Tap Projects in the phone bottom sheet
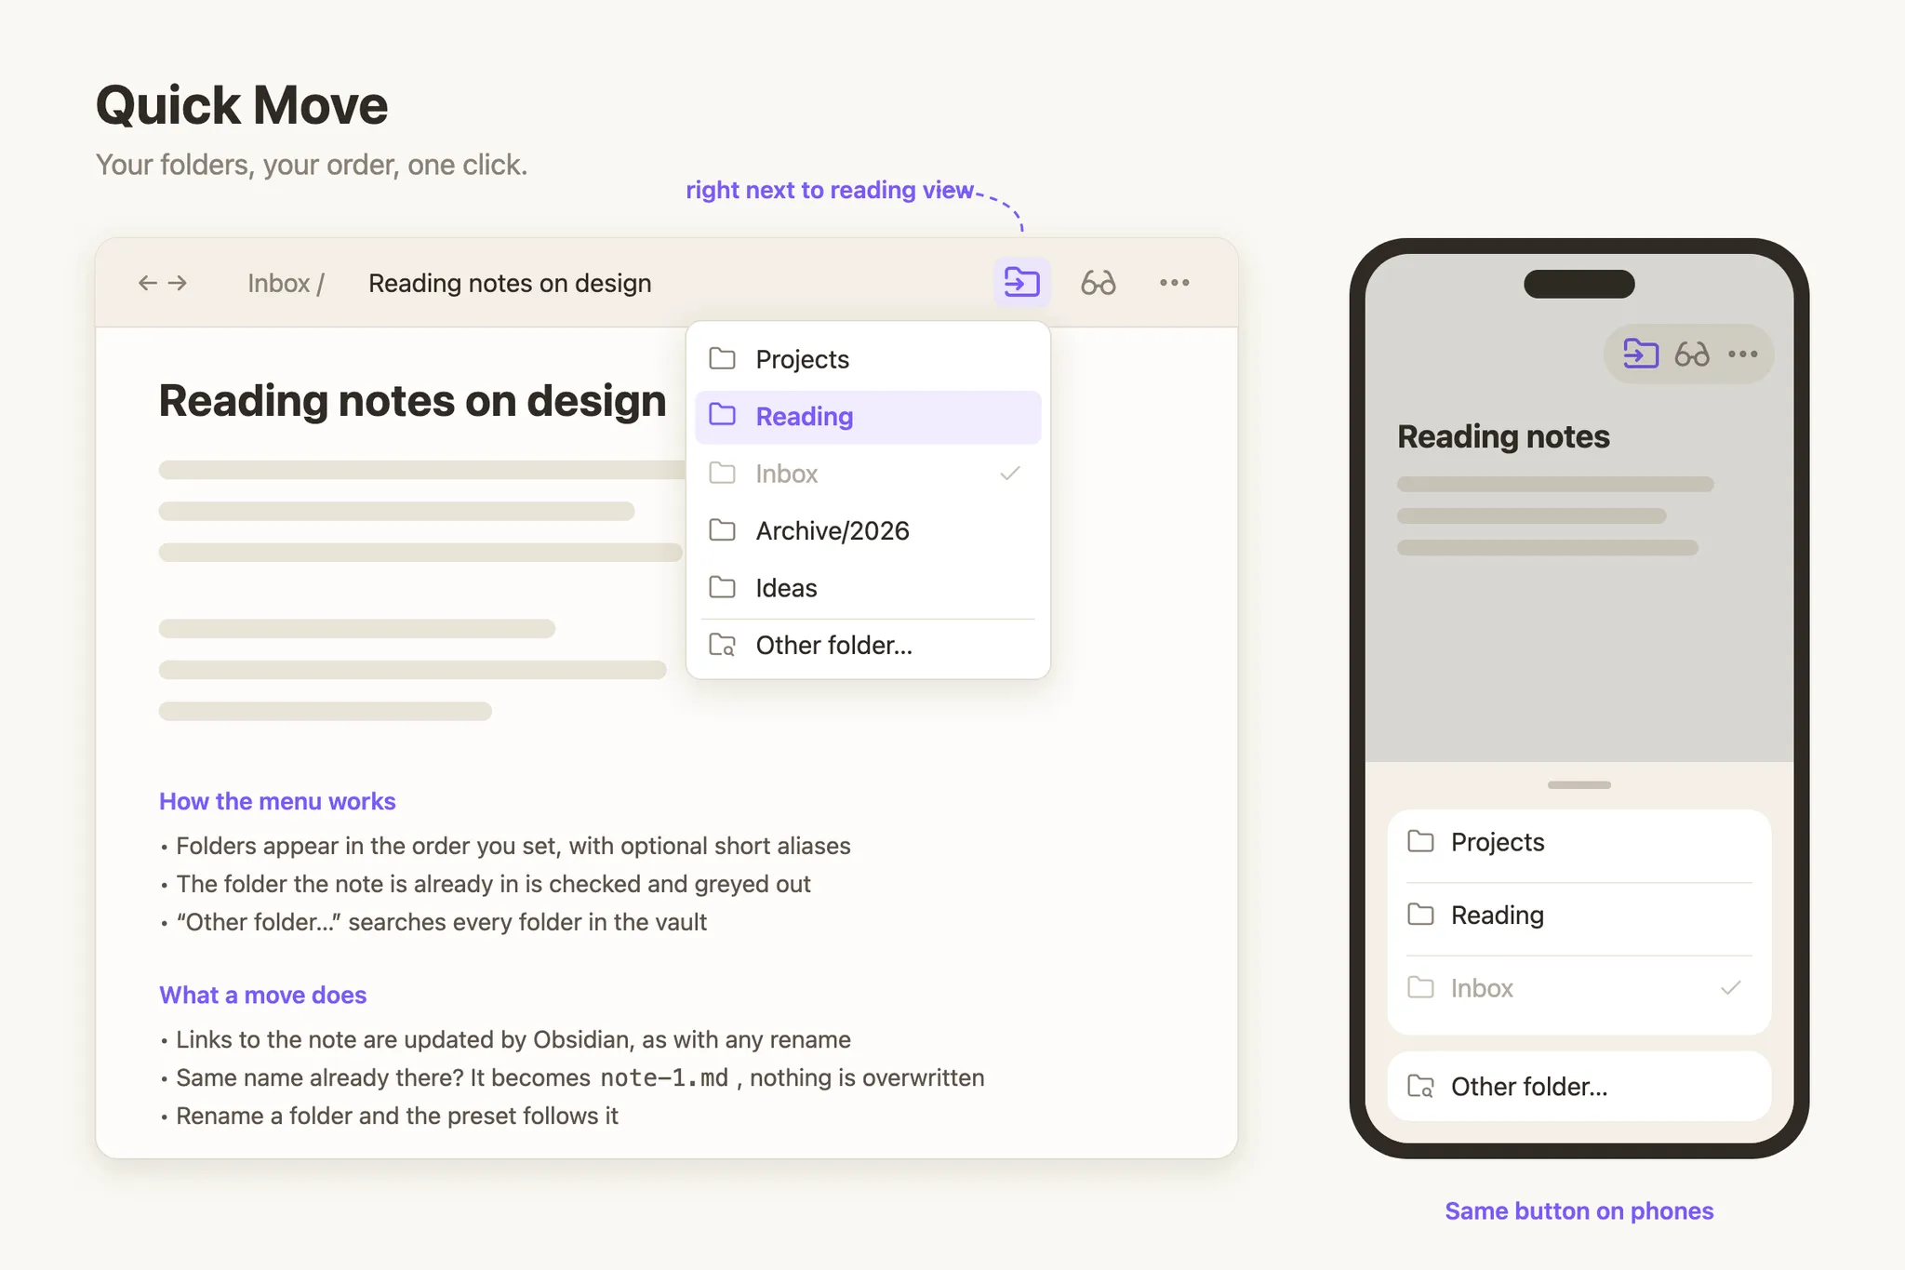The height and width of the screenshot is (1270, 1905). tap(1579, 842)
